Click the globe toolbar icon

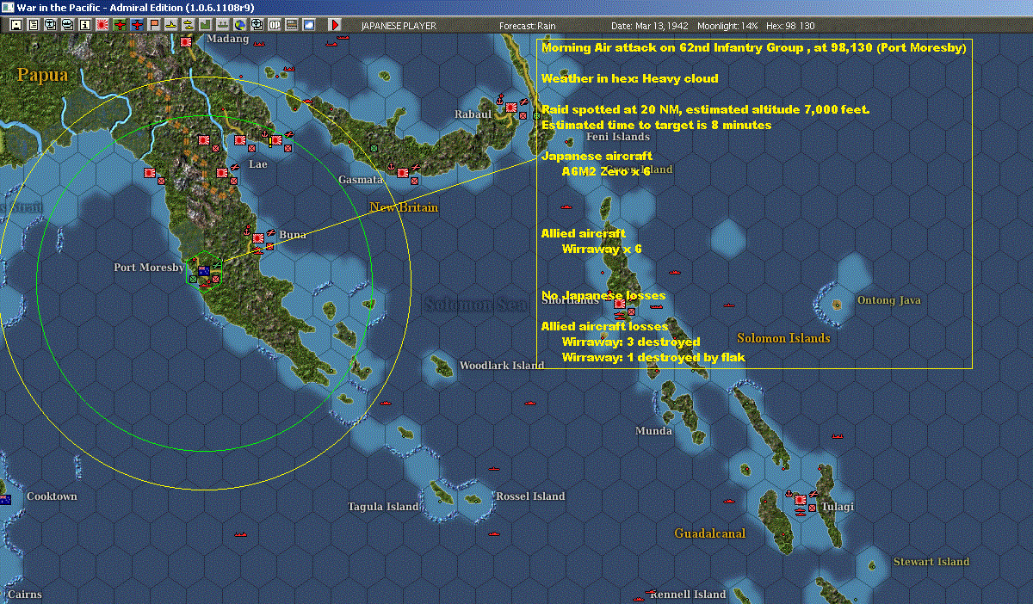(239, 25)
